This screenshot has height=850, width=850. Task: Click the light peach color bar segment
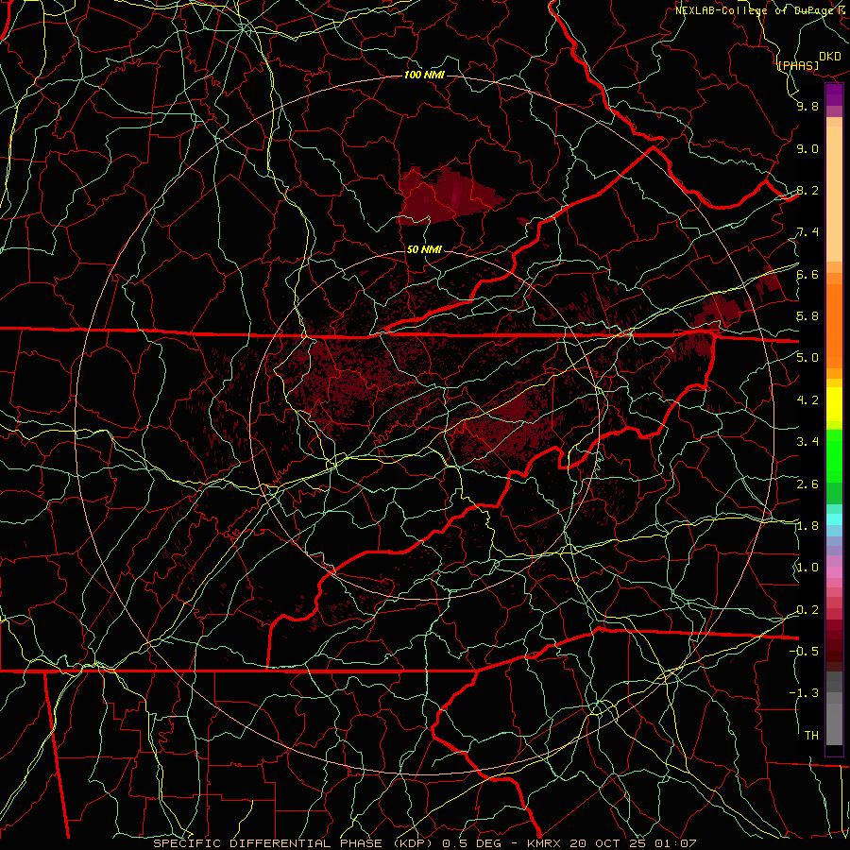[834, 194]
